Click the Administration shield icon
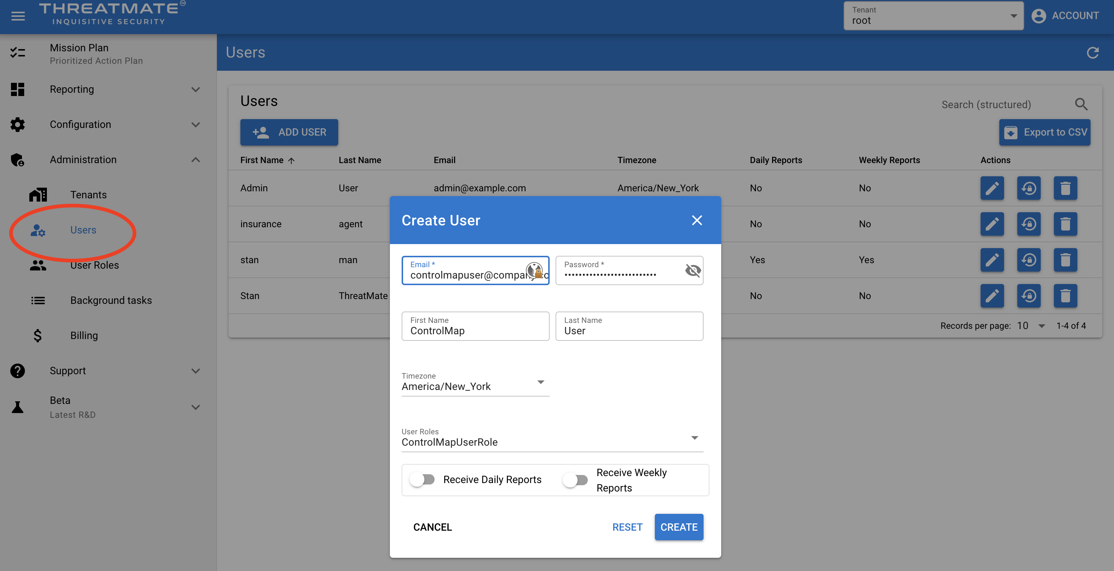The image size is (1114, 571). (18, 160)
